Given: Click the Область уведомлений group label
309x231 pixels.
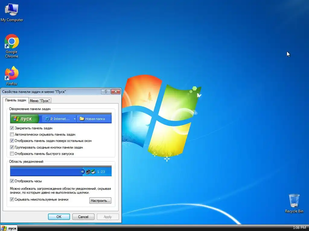Looking at the screenshot, I should 26,162.
